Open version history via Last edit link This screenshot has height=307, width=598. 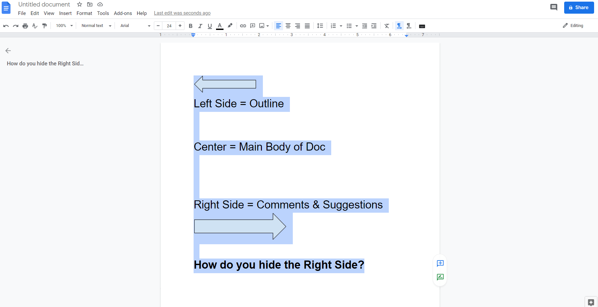pos(182,13)
